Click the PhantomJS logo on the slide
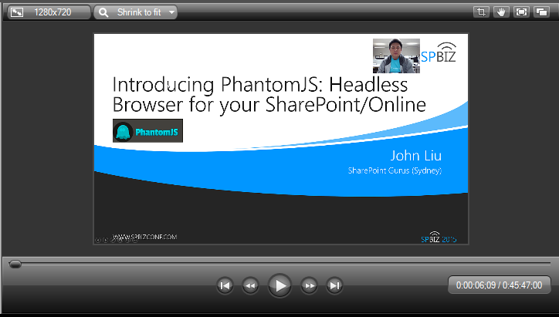The width and height of the screenshot is (559, 317). [x=147, y=132]
